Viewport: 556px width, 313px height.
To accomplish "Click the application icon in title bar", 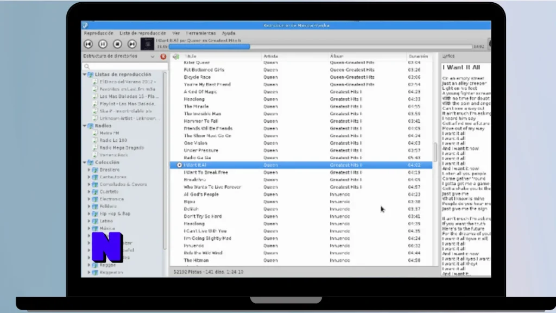I will click(85, 25).
